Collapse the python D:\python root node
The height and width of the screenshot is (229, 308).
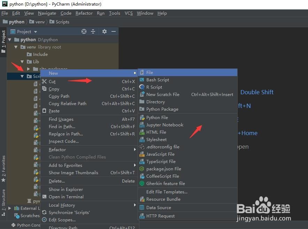[10, 39]
